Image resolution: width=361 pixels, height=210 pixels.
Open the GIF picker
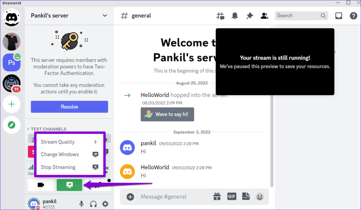tap(232, 196)
